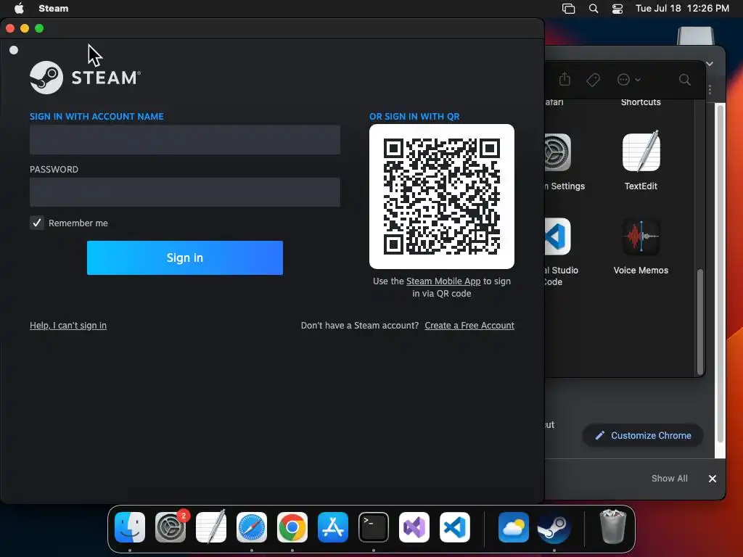Open the Finder action ellipsis dropdown
Image resolution: width=743 pixels, height=557 pixels.
coord(629,80)
